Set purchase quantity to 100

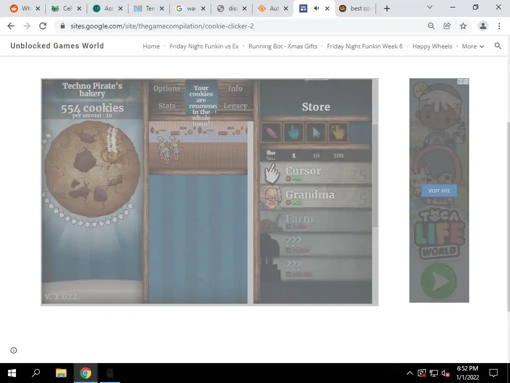pos(338,156)
